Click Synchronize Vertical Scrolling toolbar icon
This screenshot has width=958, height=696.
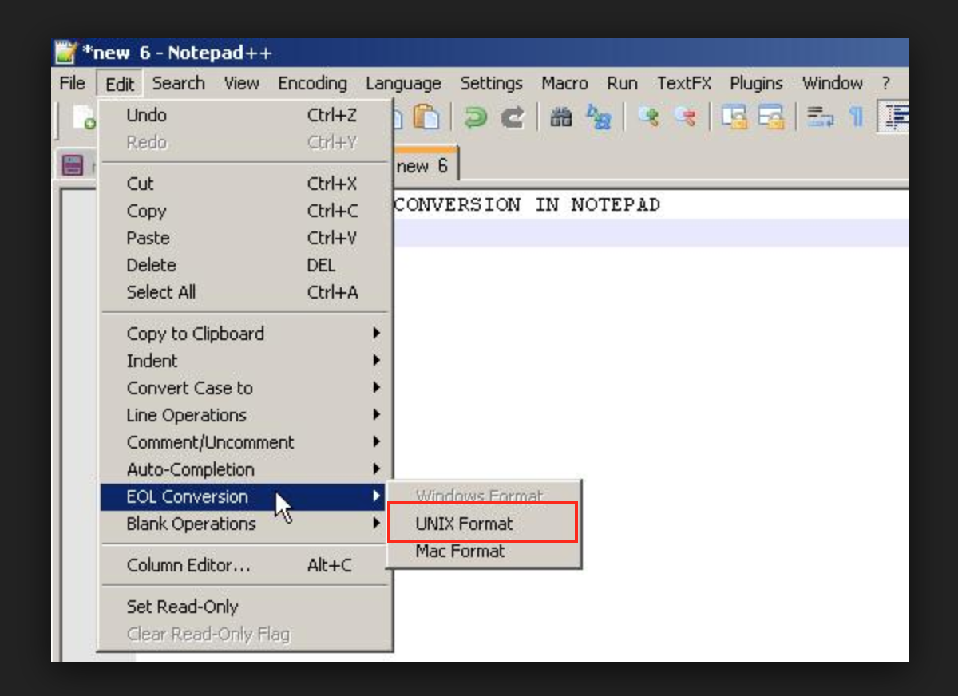point(734,118)
